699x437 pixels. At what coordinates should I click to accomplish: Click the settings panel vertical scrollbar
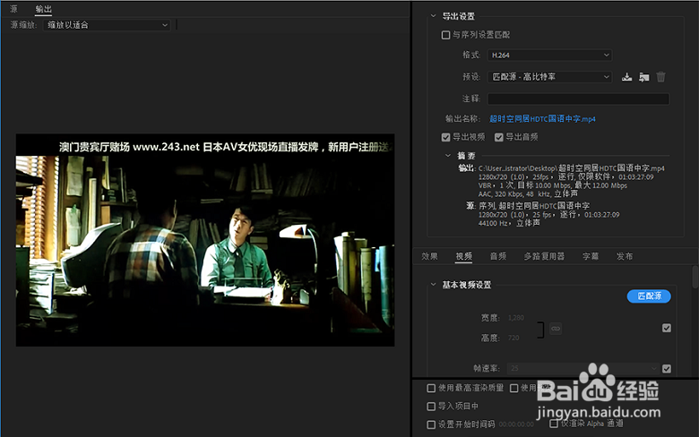coord(695,277)
